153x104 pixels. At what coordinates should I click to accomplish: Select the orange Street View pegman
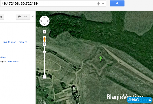tap(45, 39)
